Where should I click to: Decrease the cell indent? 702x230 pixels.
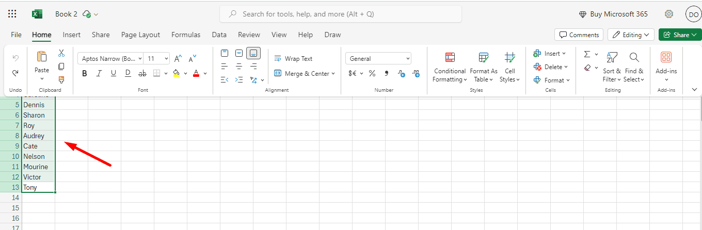[x=225, y=80]
